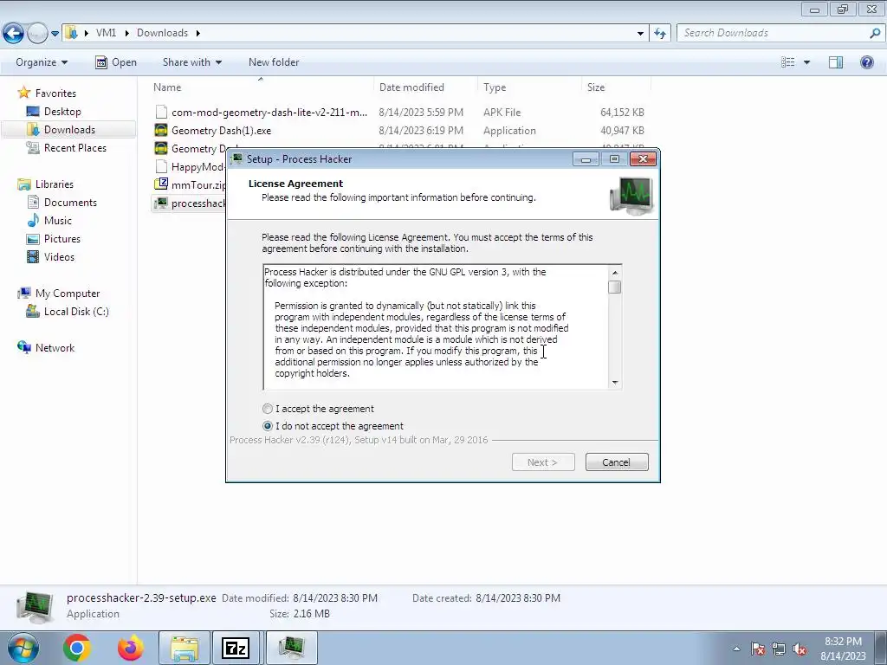Click the license scrollbar thumb
887x665 pixels.
pos(615,287)
